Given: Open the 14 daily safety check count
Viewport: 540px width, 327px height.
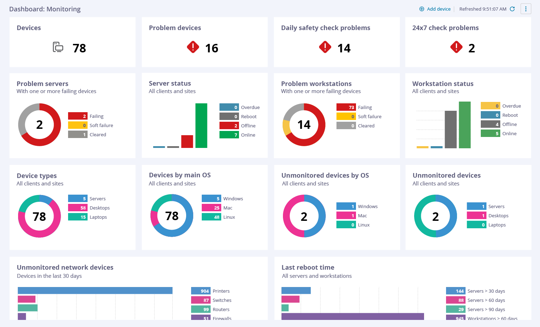Looking at the screenshot, I should pyautogui.click(x=344, y=48).
